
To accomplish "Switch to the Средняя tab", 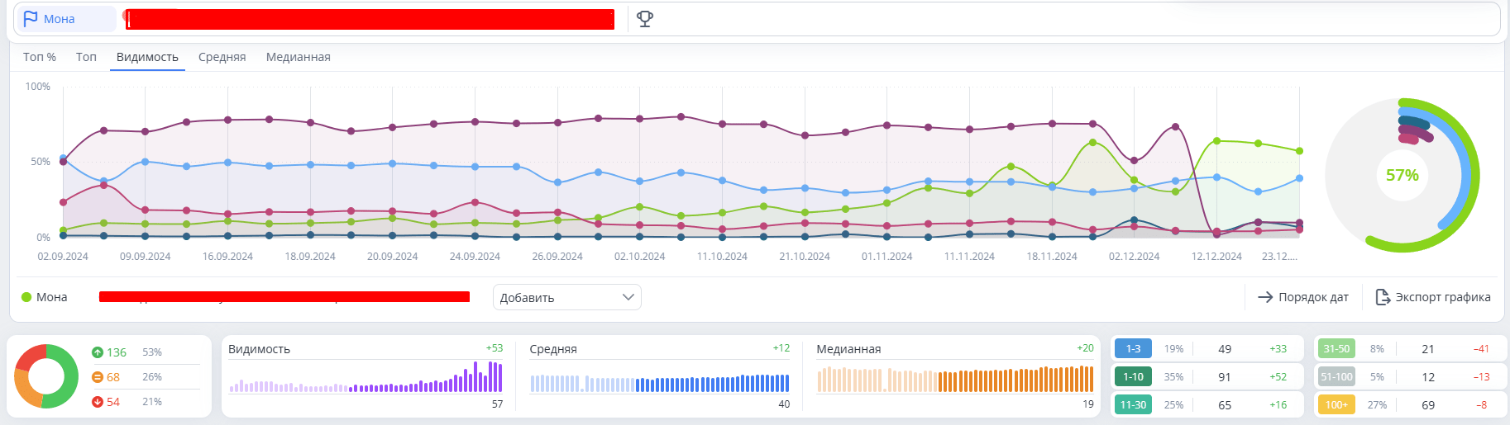I will coord(222,57).
